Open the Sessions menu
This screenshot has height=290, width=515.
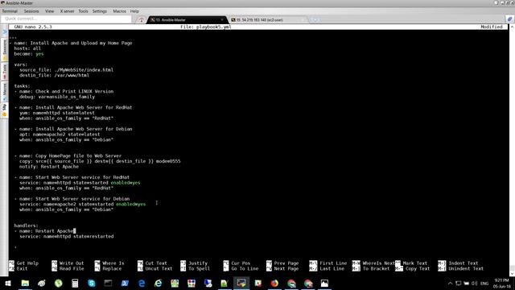[31, 11]
